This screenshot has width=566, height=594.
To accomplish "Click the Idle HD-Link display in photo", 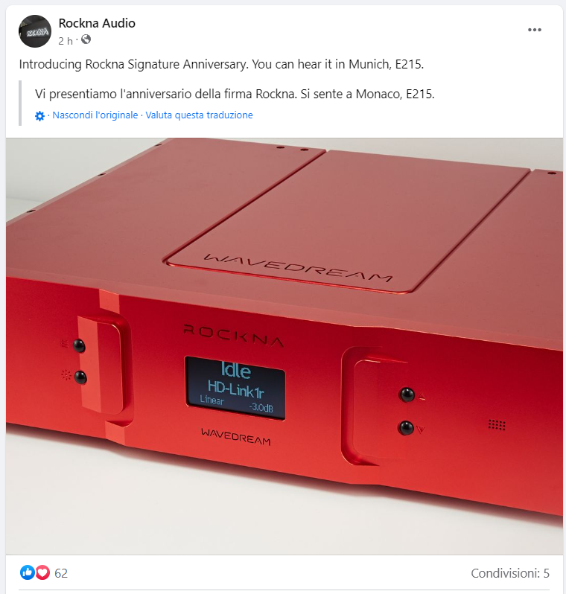I will click(x=235, y=388).
